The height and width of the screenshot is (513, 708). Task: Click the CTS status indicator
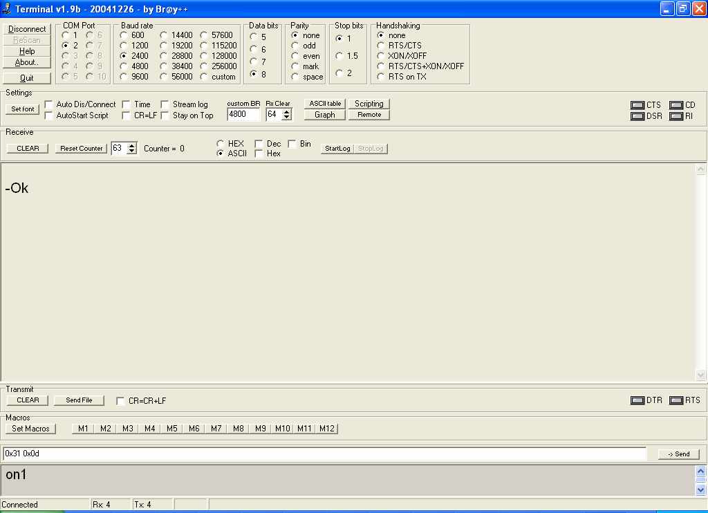pyautogui.click(x=637, y=105)
